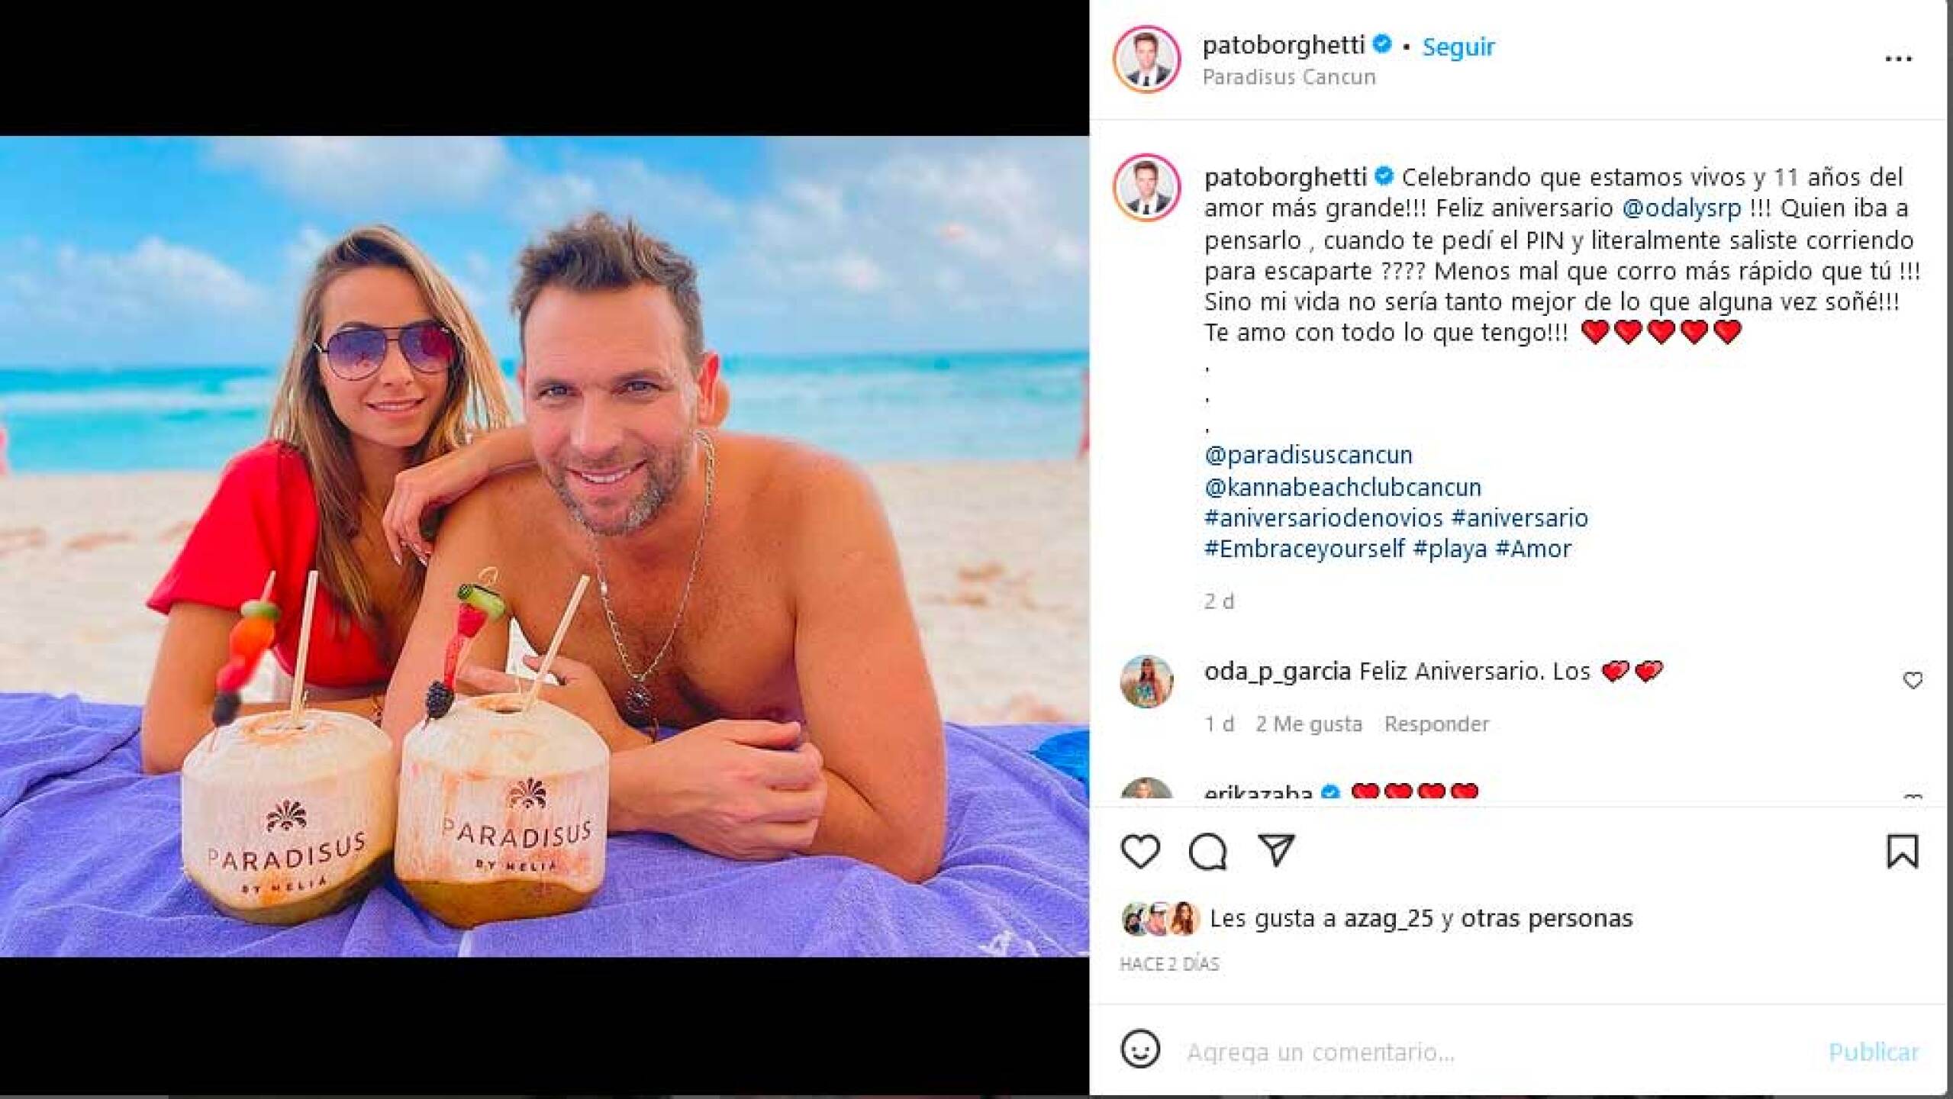This screenshot has height=1099, width=1953.
Task: Open three-dot more options menu
Action: coord(1898,59)
